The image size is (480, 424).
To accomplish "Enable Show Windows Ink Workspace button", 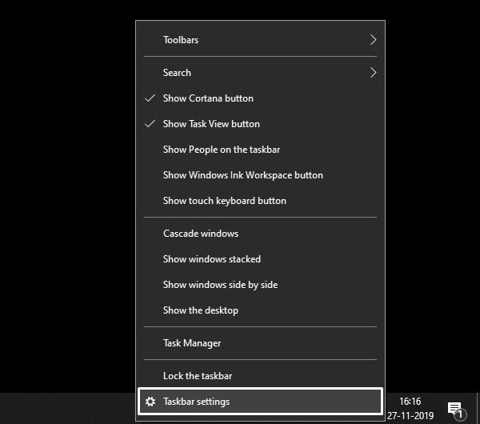I will (x=260, y=175).
